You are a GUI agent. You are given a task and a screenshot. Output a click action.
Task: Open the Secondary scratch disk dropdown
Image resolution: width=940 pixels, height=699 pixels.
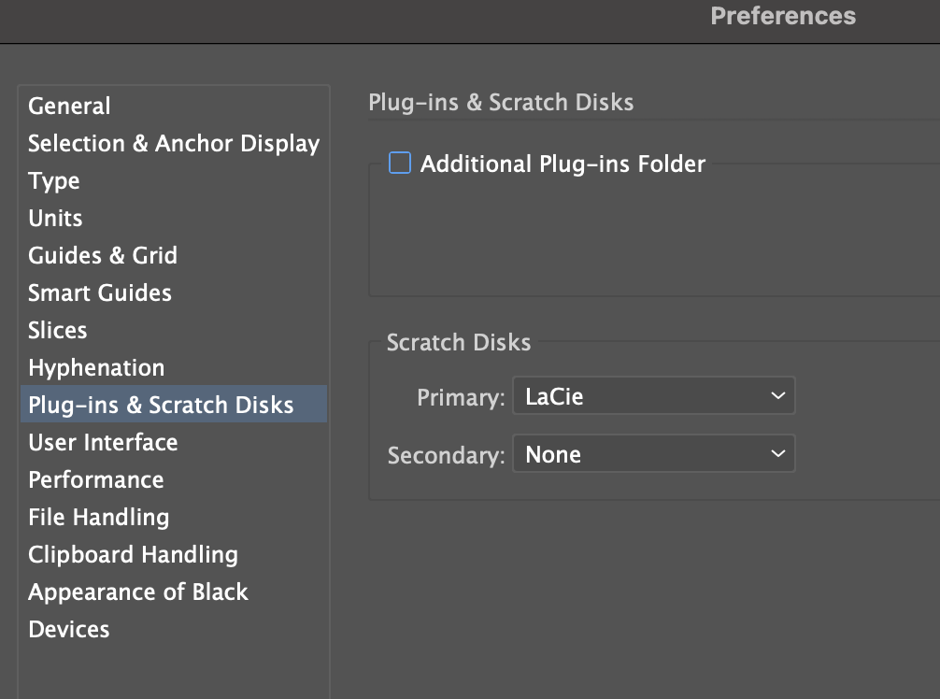point(654,454)
